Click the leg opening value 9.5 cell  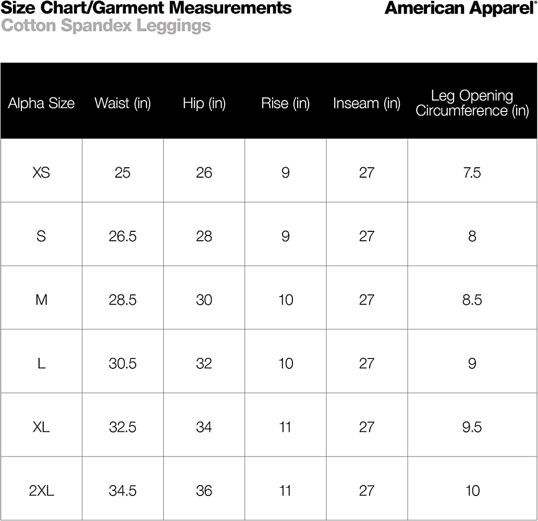pos(472,427)
